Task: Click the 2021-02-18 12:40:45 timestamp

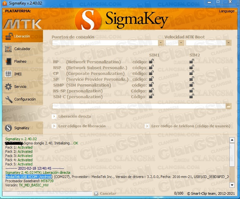Action: 35,168
